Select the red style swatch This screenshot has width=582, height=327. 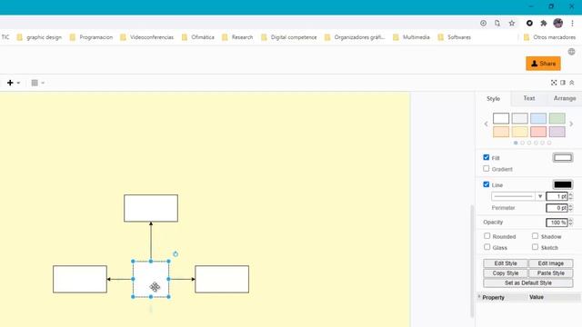(x=538, y=132)
